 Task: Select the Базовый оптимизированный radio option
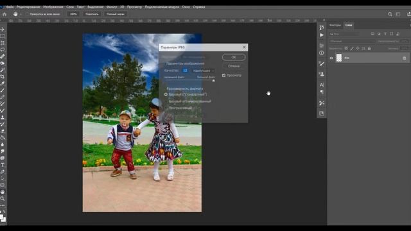point(166,101)
